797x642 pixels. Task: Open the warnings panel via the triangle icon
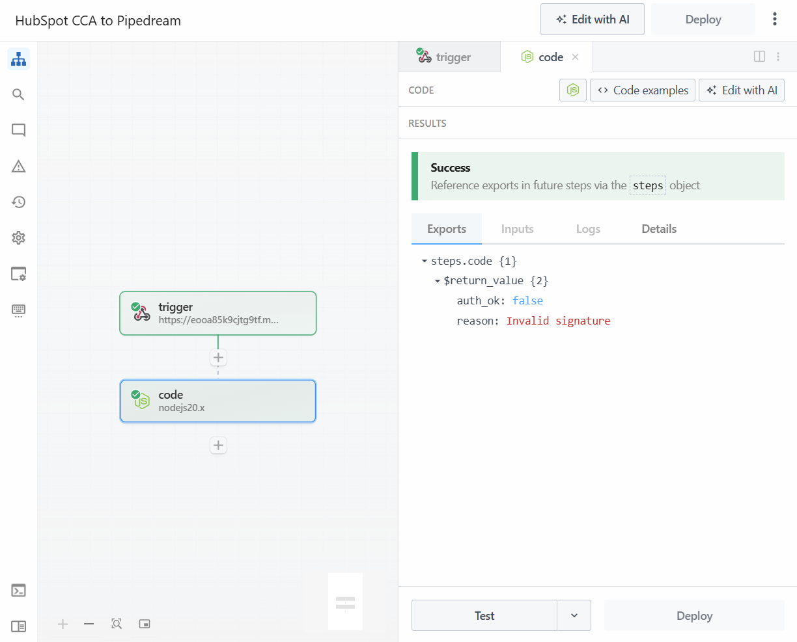click(18, 166)
